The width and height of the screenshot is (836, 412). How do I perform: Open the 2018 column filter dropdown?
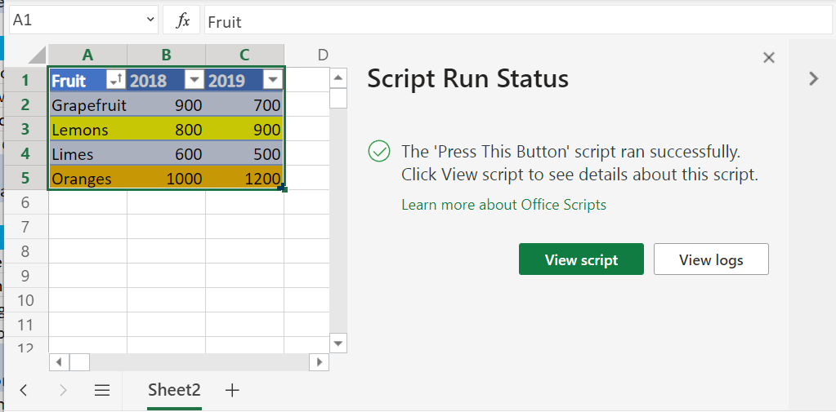194,80
